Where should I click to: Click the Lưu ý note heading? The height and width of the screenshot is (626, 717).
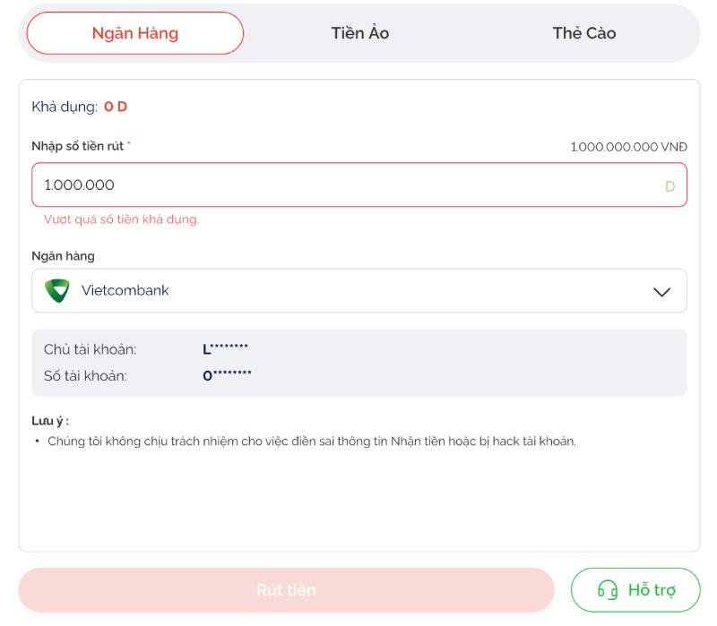pyautogui.click(x=50, y=421)
